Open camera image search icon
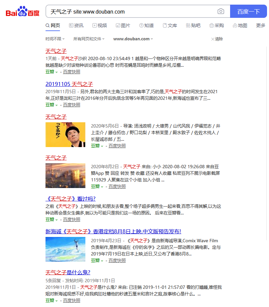This screenshot has width=269, height=307. coord(221,11)
